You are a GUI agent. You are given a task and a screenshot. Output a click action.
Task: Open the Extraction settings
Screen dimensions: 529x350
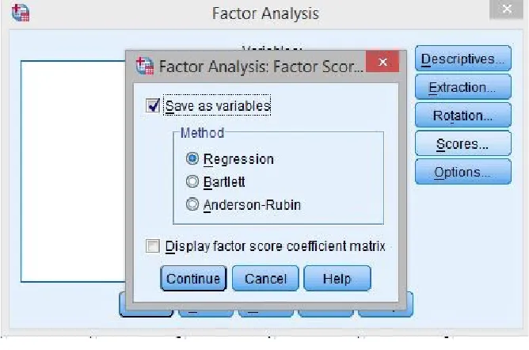point(462,87)
